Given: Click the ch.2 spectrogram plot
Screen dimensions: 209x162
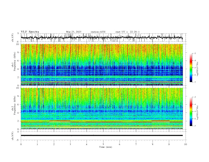Looking at the screenshot, I should coord(102,109).
